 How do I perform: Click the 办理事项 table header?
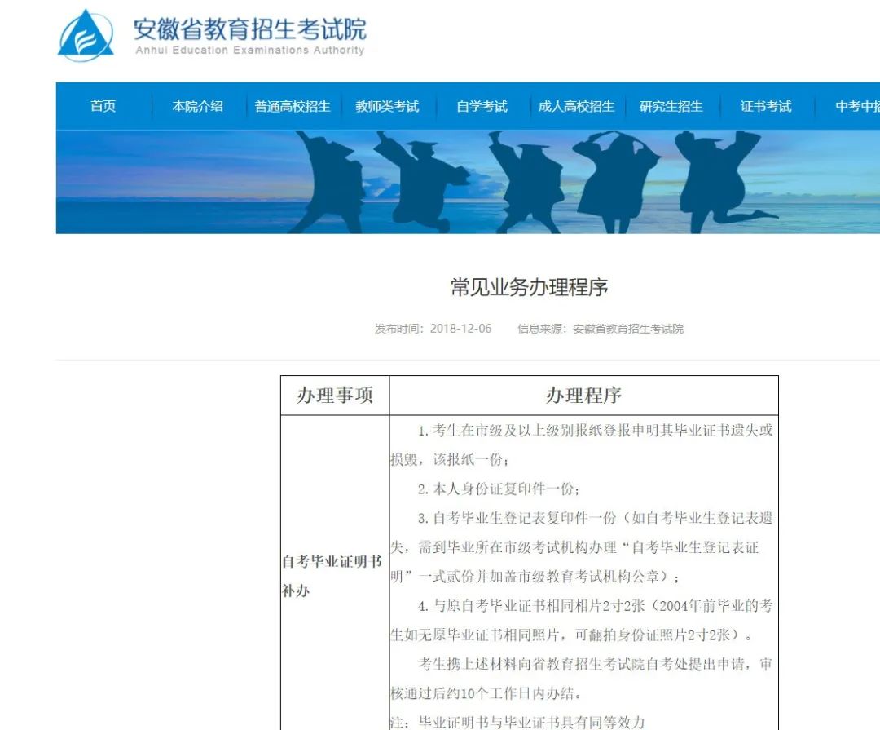coord(335,396)
